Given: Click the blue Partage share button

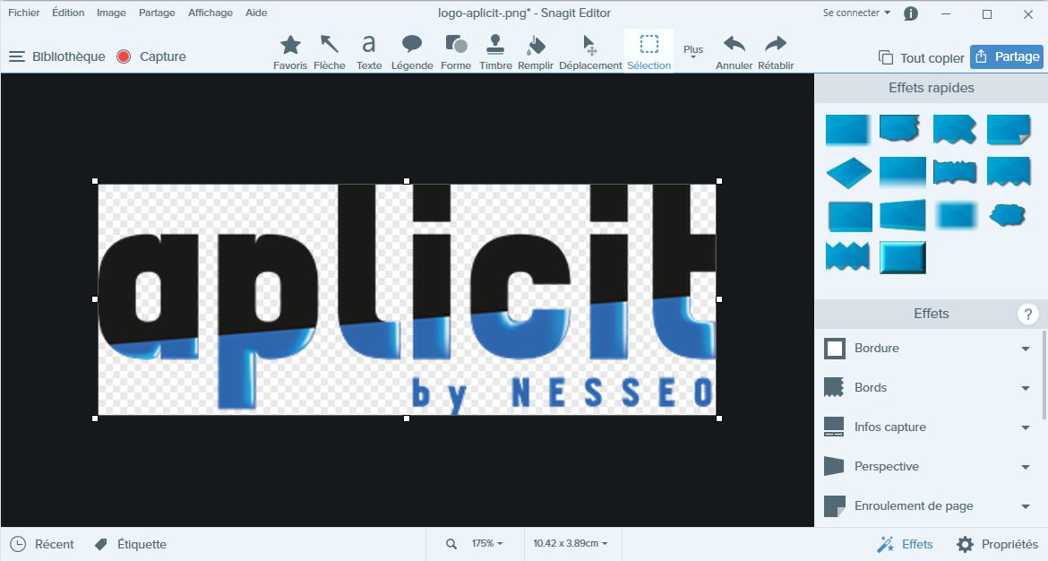Looking at the screenshot, I should pos(1007,56).
